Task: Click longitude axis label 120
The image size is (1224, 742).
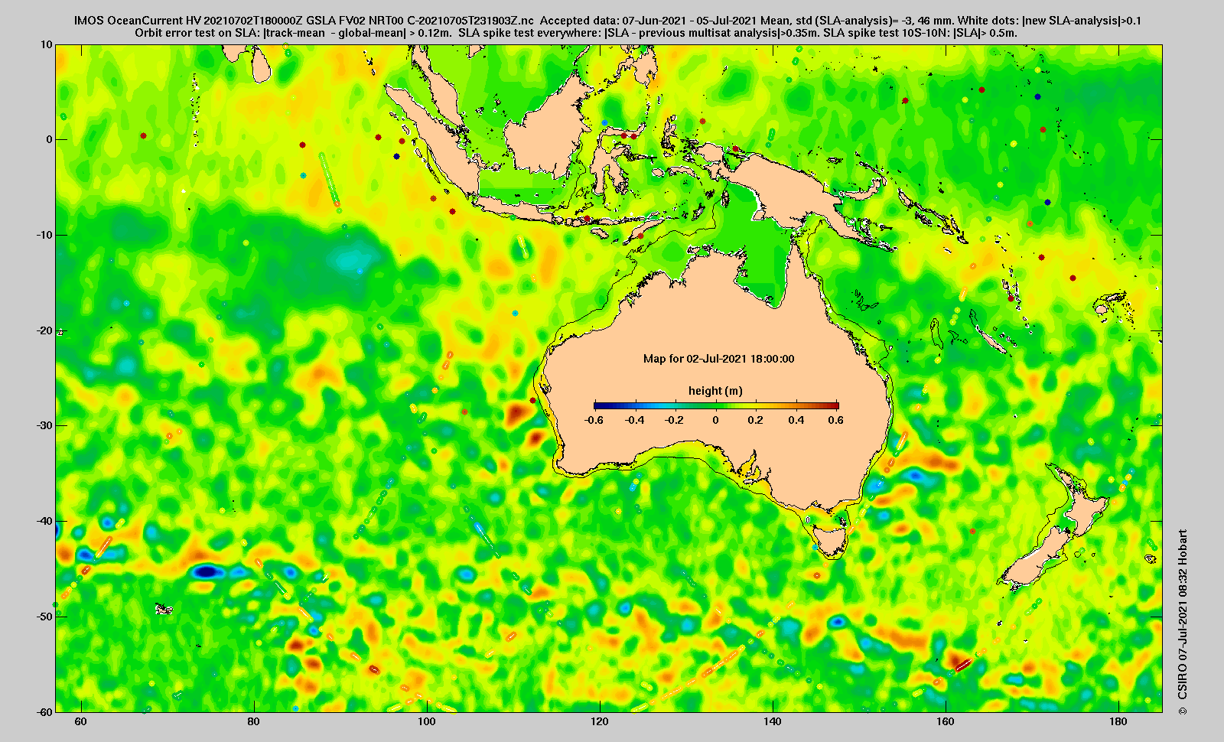Action: (x=600, y=721)
